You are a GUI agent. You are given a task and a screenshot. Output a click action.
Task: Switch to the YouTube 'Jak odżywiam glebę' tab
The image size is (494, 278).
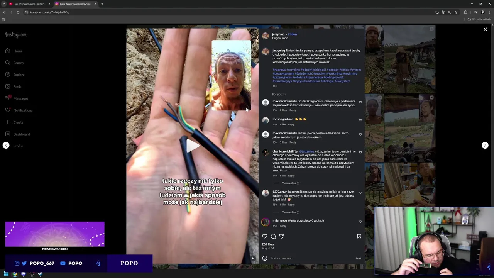[x=29, y=4]
